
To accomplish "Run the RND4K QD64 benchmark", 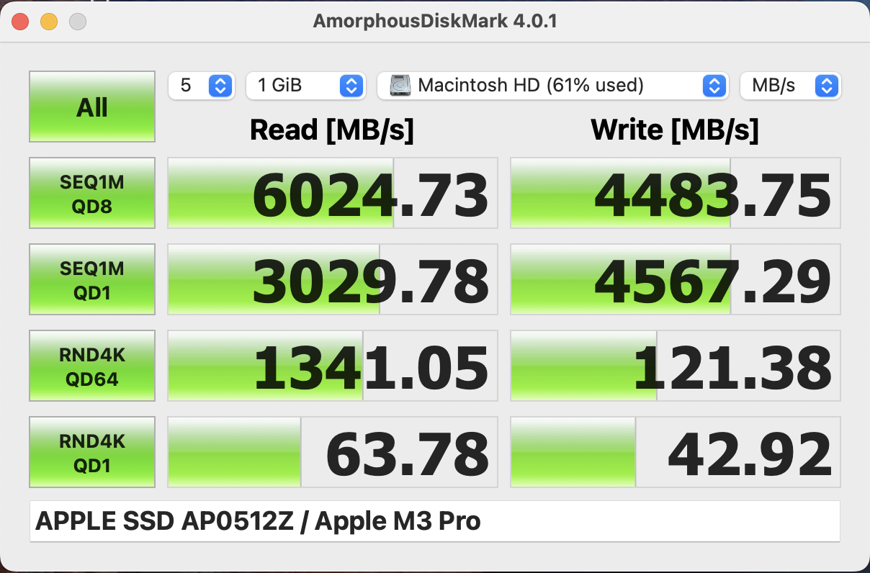I will (92, 366).
